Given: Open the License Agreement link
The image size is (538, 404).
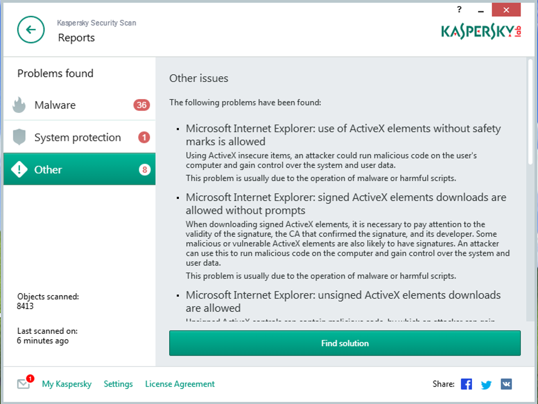Looking at the screenshot, I should click(180, 384).
